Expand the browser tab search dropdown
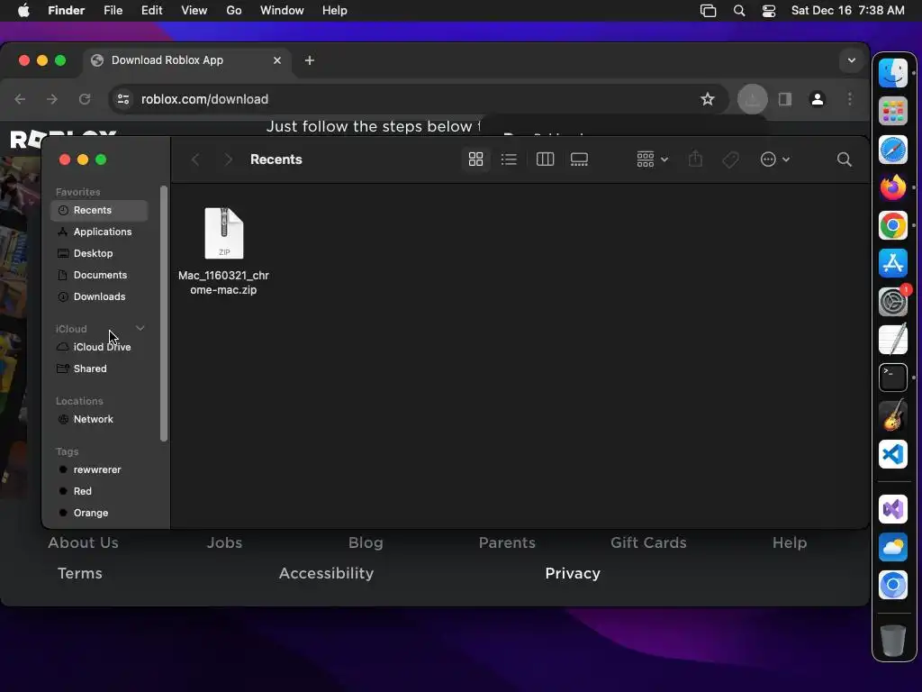Screen dimensions: 922x692 (x=851, y=60)
